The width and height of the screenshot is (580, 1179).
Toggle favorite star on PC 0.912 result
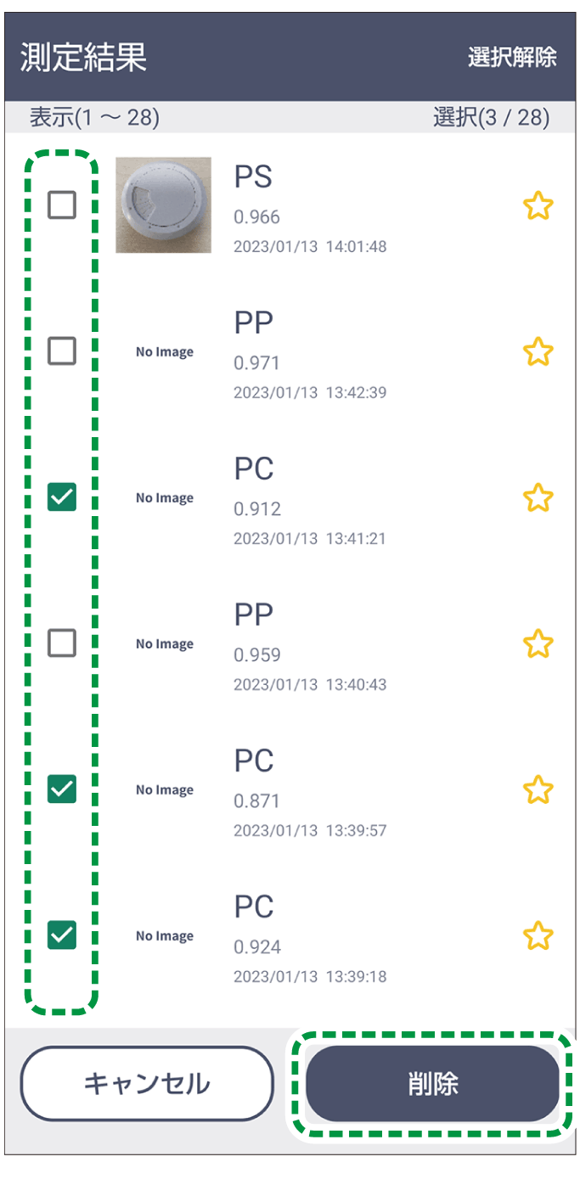(x=538, y=497)
